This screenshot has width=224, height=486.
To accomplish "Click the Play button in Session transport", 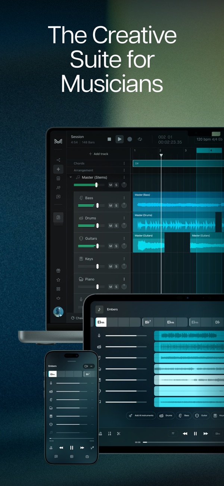I will coord(119,139).
